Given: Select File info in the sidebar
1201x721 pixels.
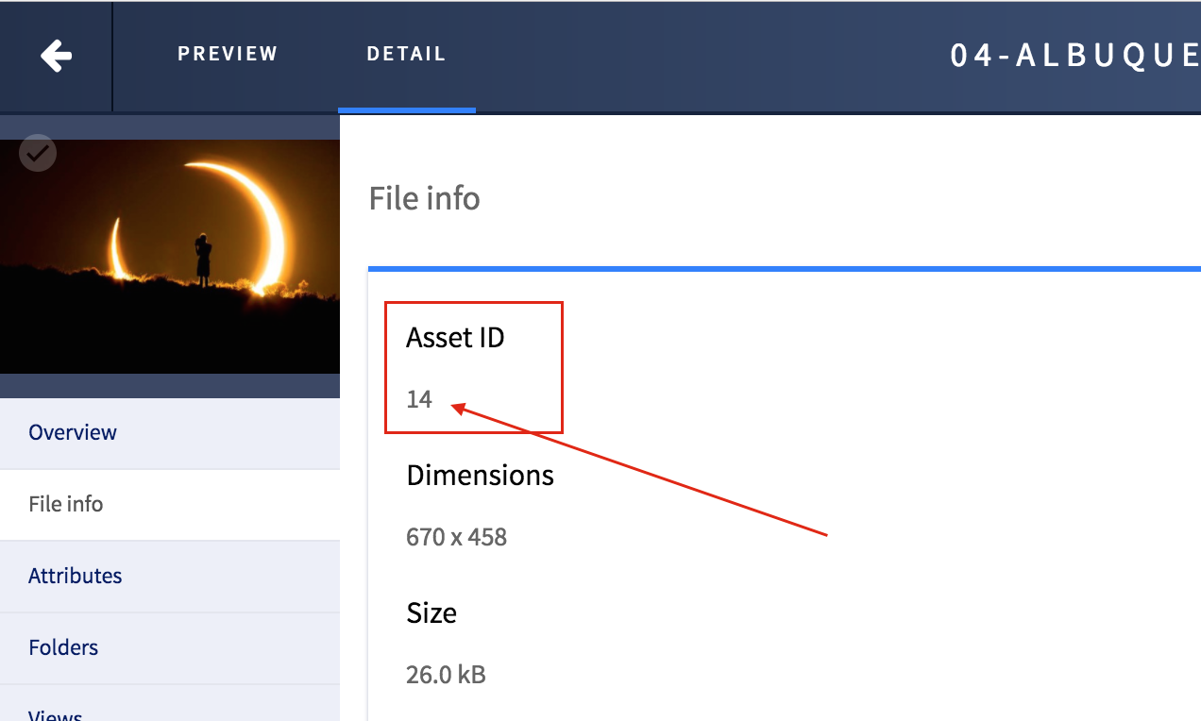Looking at the screenshot, I should pos(66,504).
